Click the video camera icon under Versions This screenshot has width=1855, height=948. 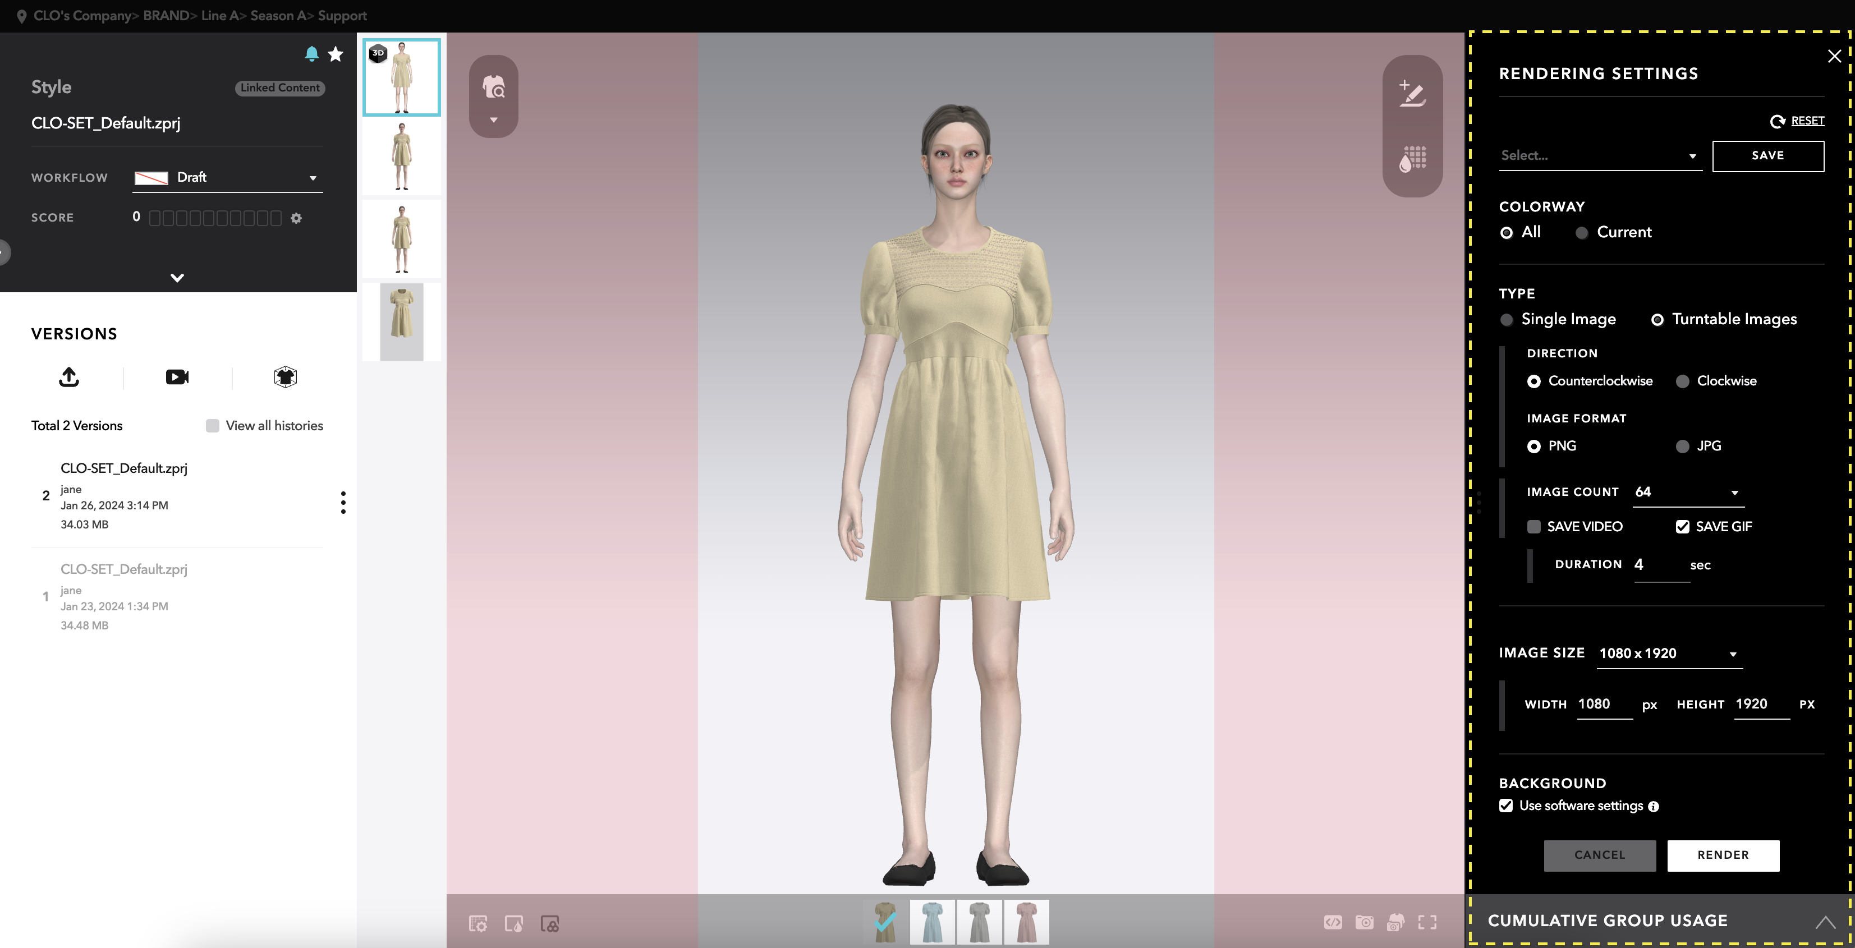[x=177, y=376]
